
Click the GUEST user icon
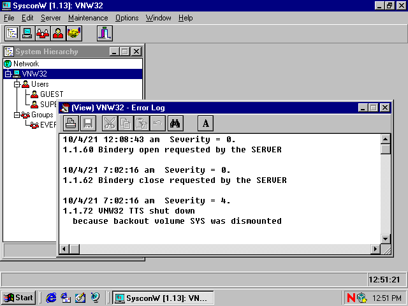click(34, 94)
